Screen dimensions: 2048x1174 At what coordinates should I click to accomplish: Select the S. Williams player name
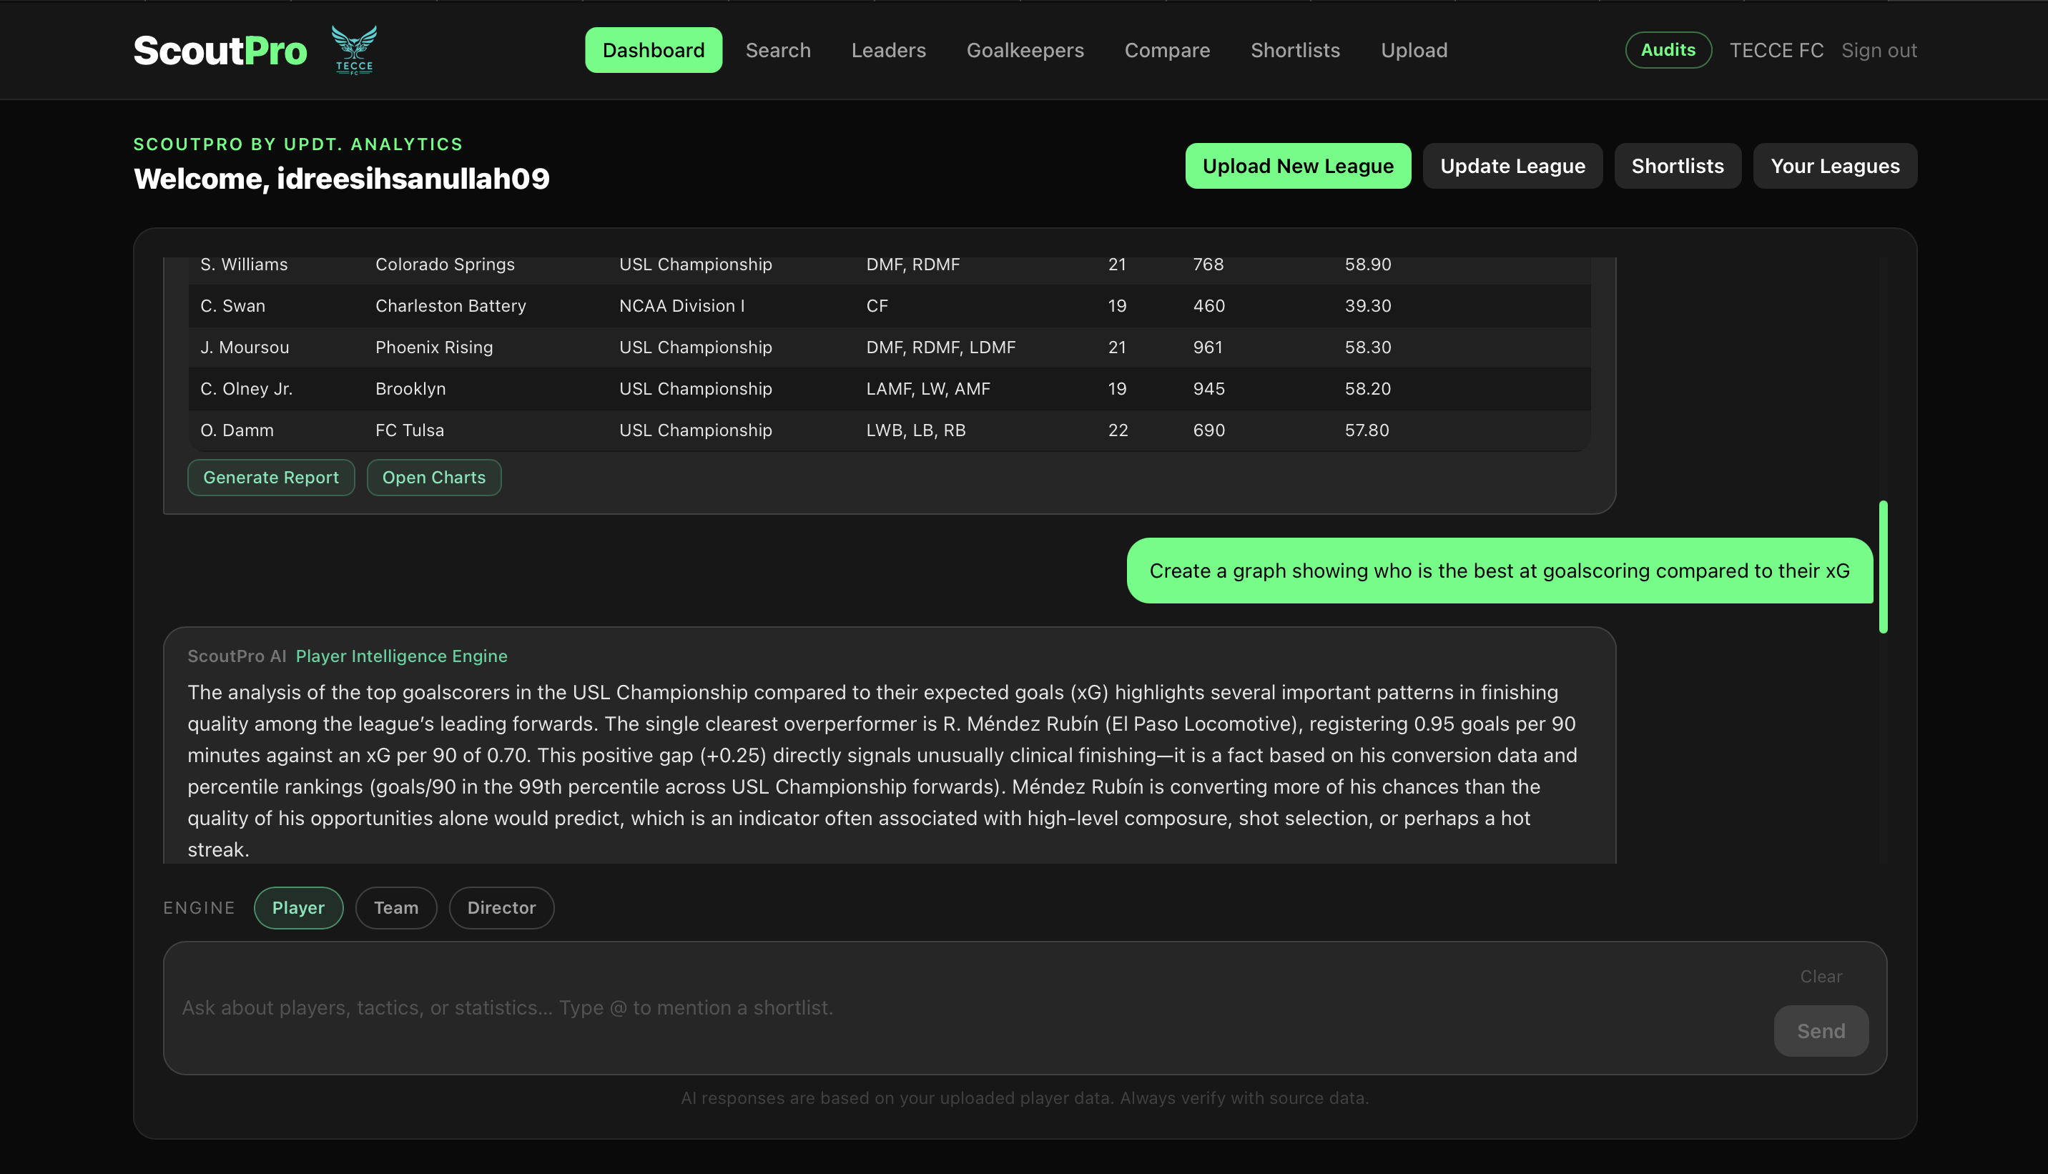pos(244,265)
